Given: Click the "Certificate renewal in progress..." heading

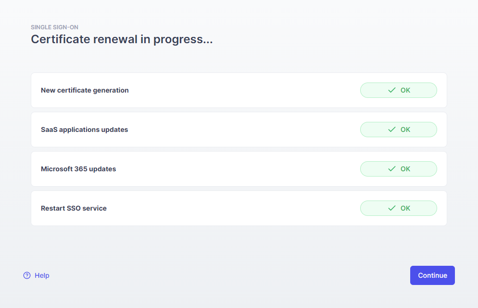Looking at the screenshot, I should pyautogui.click(x=122, y=39).
